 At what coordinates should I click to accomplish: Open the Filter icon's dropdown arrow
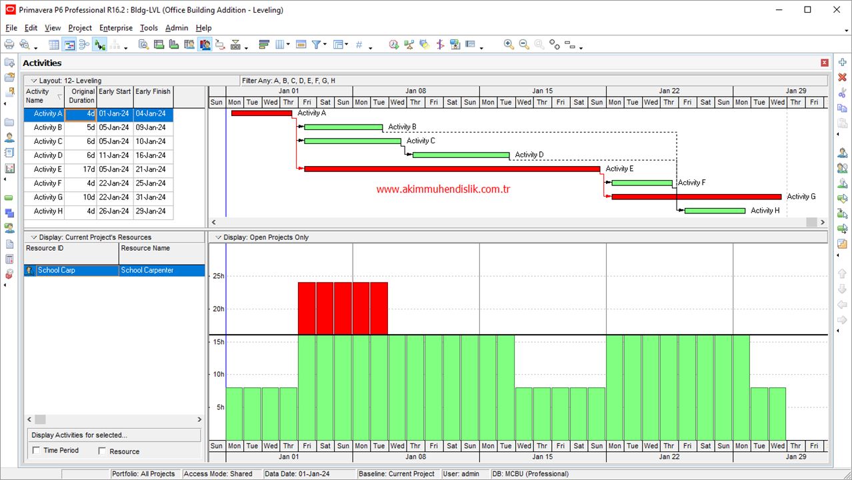click(x=325, y=45)
